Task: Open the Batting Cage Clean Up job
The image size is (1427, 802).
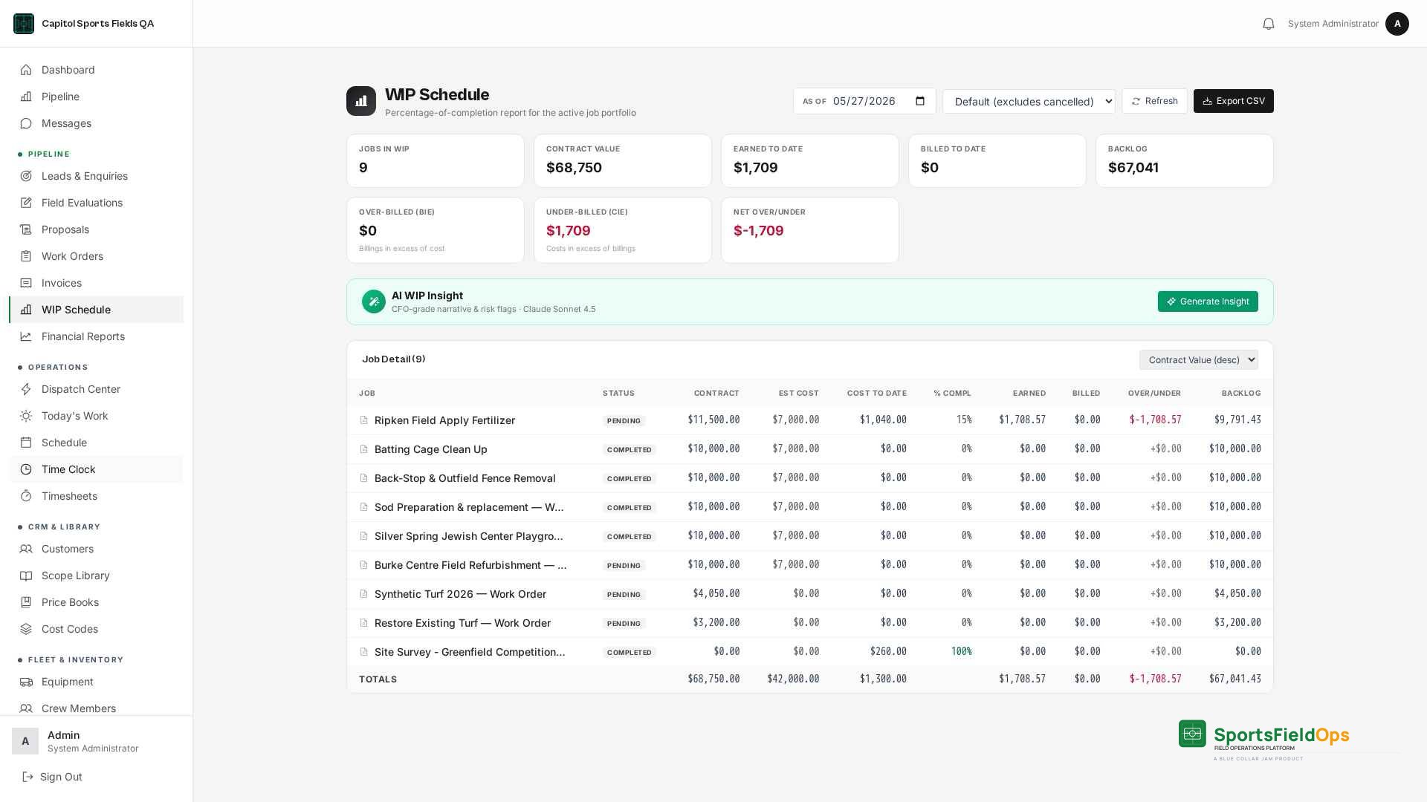Action: [431, 449]
